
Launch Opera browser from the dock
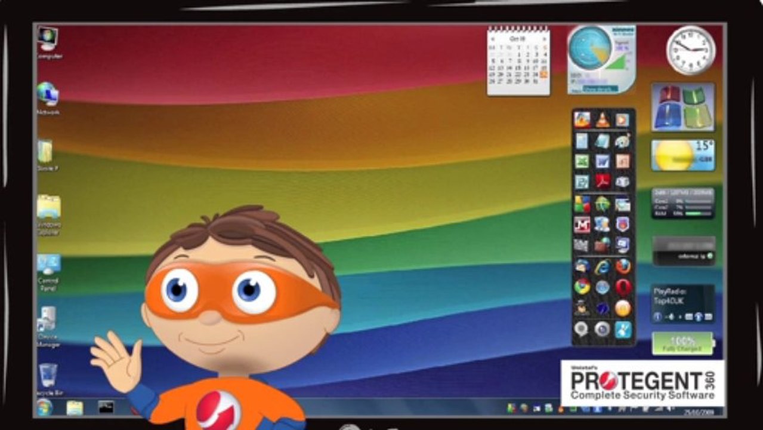click(x=623, y=287)
